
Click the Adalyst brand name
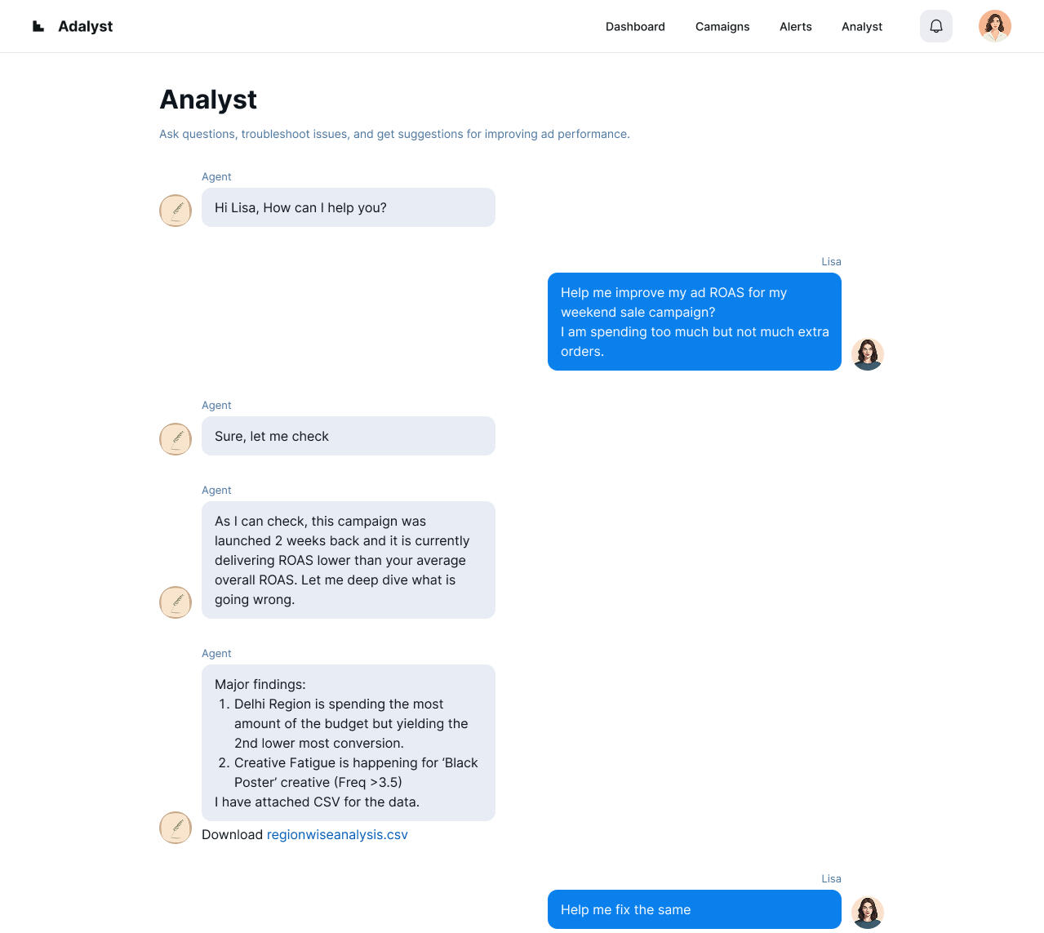[x=86, y=26]
